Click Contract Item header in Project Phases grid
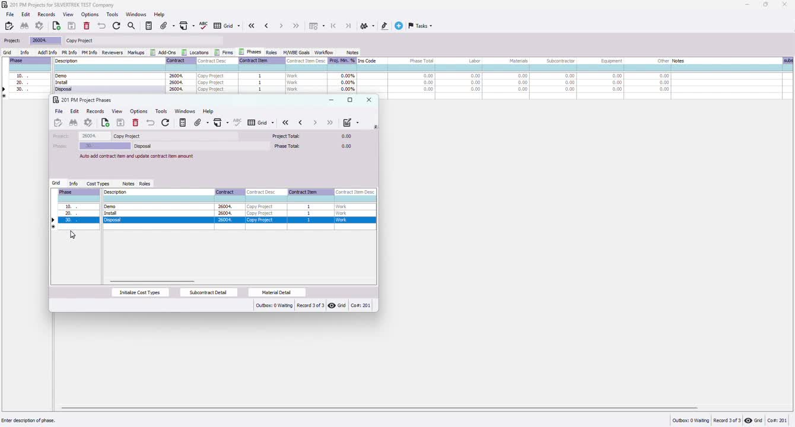The width and height of the screenshot is (795, 427). click(x=311, y=192)
